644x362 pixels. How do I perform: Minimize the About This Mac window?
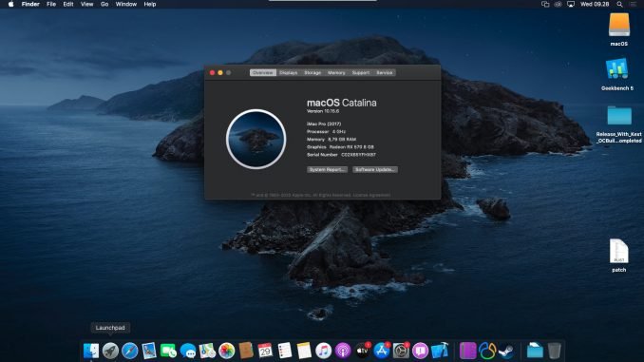pos(220,73)
